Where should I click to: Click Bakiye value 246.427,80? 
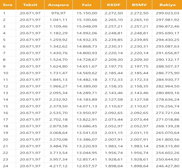[x=167, y=166]
